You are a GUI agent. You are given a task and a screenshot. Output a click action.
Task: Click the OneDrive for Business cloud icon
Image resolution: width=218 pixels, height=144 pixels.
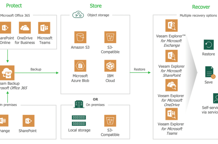25,28
